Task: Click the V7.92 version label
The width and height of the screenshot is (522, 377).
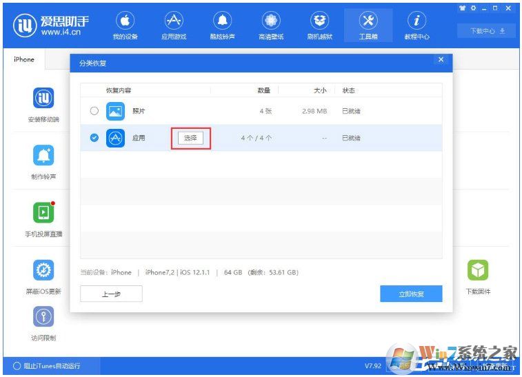Action: tap(373, 366)
